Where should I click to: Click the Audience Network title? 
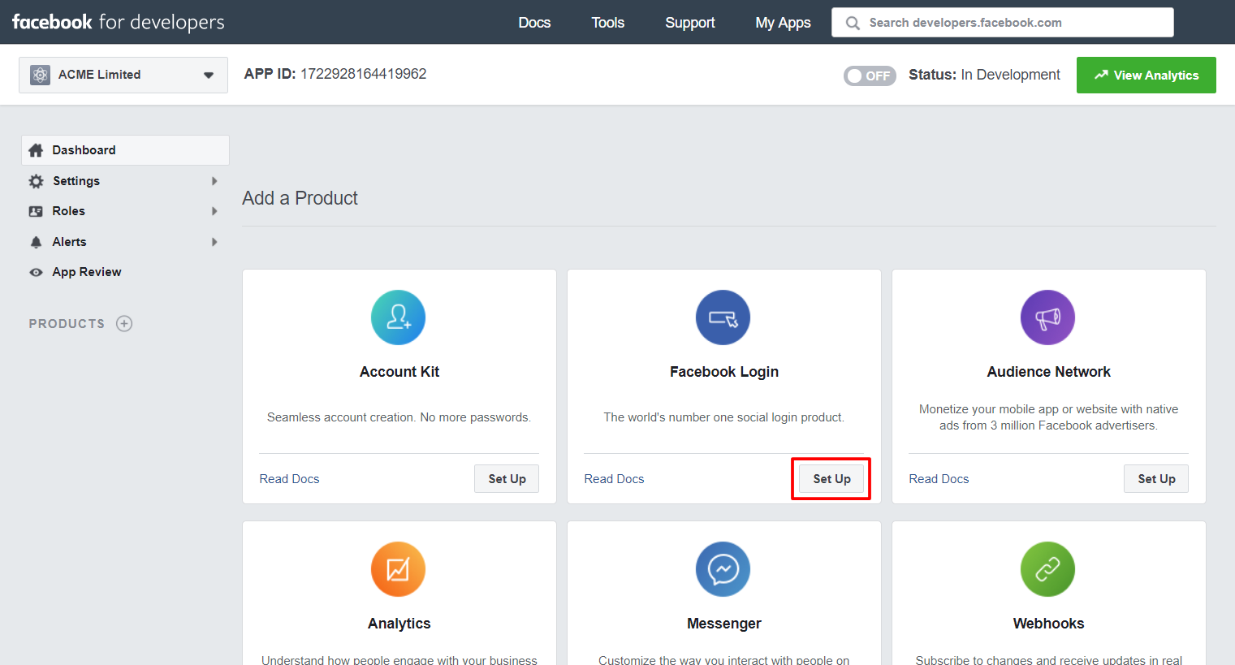click(1048, 372)
